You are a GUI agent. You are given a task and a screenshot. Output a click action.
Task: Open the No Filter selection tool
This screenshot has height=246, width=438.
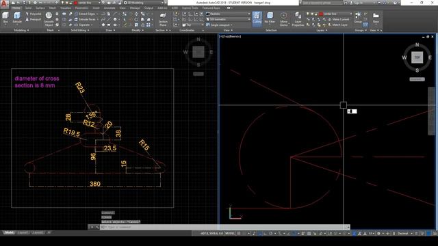click(x=270, y=18)
